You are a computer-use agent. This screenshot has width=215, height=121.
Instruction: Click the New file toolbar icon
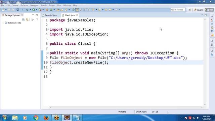pos(3,10)
